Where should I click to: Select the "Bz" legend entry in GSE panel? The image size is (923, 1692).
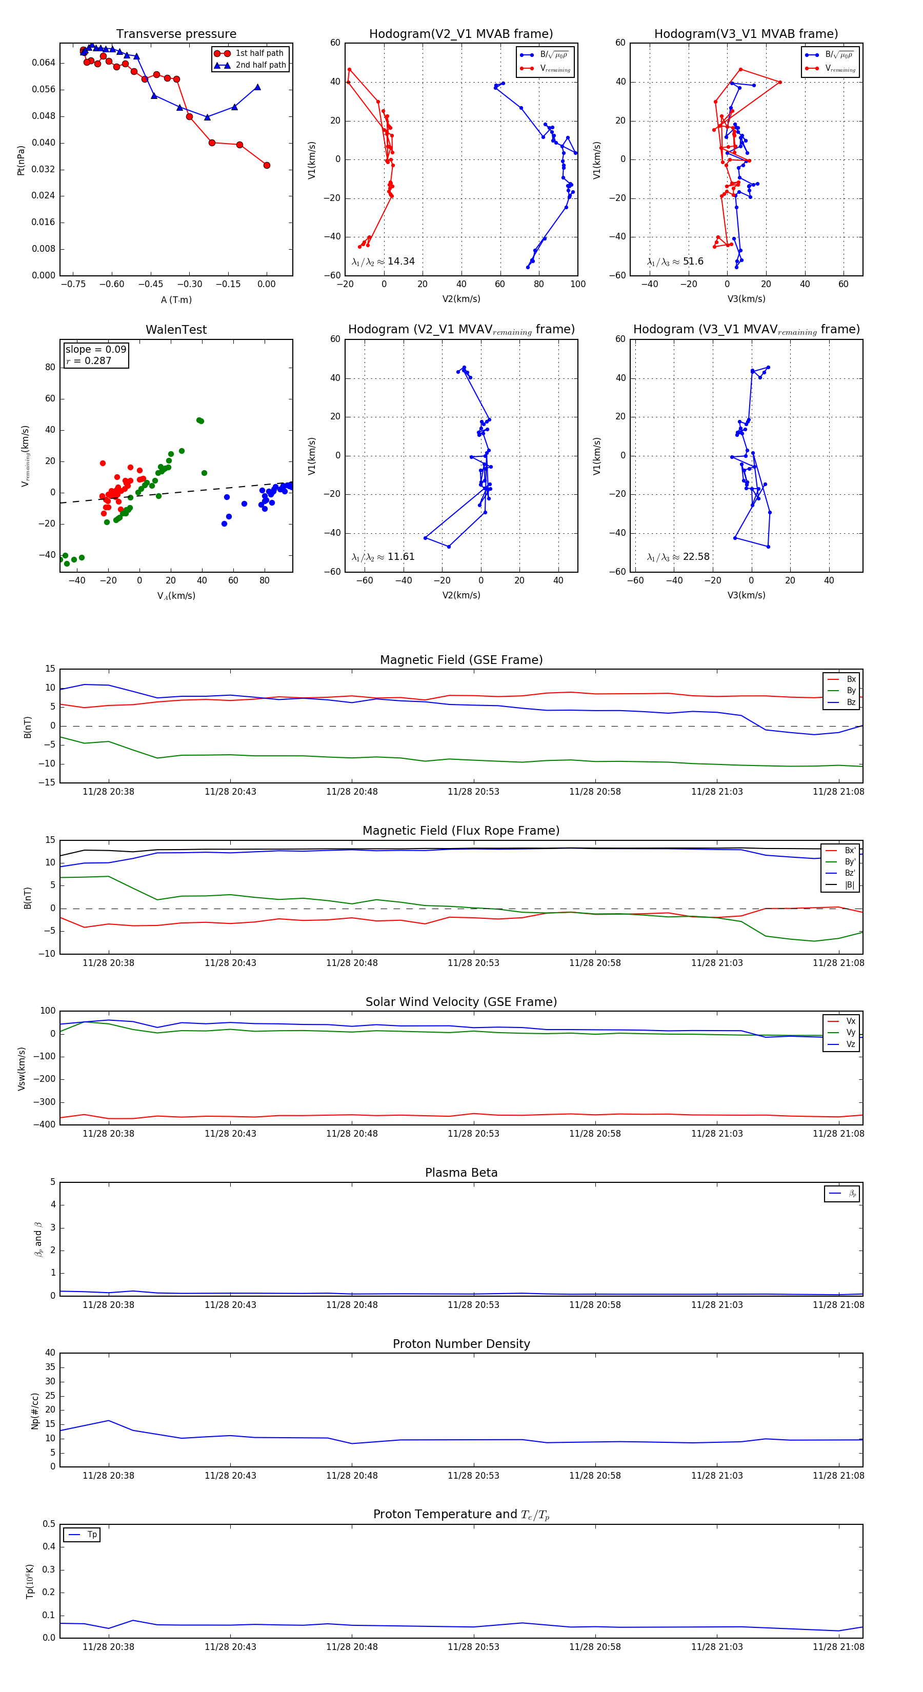pyautogui.click(x=841, y=702)
